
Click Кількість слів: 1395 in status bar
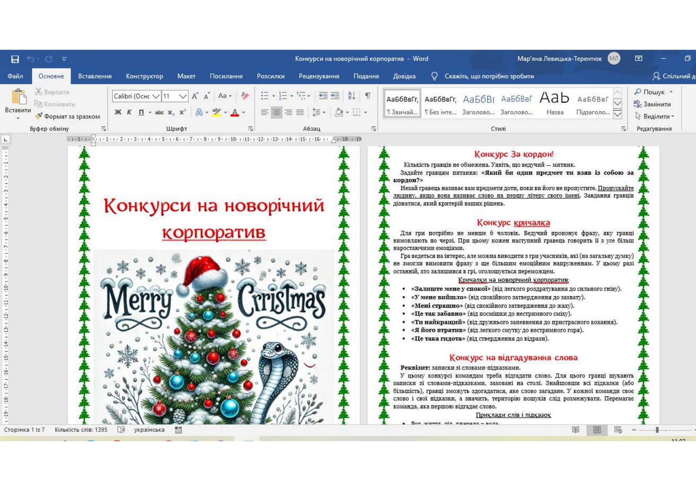pyautogui.click(x=81, y=430)
